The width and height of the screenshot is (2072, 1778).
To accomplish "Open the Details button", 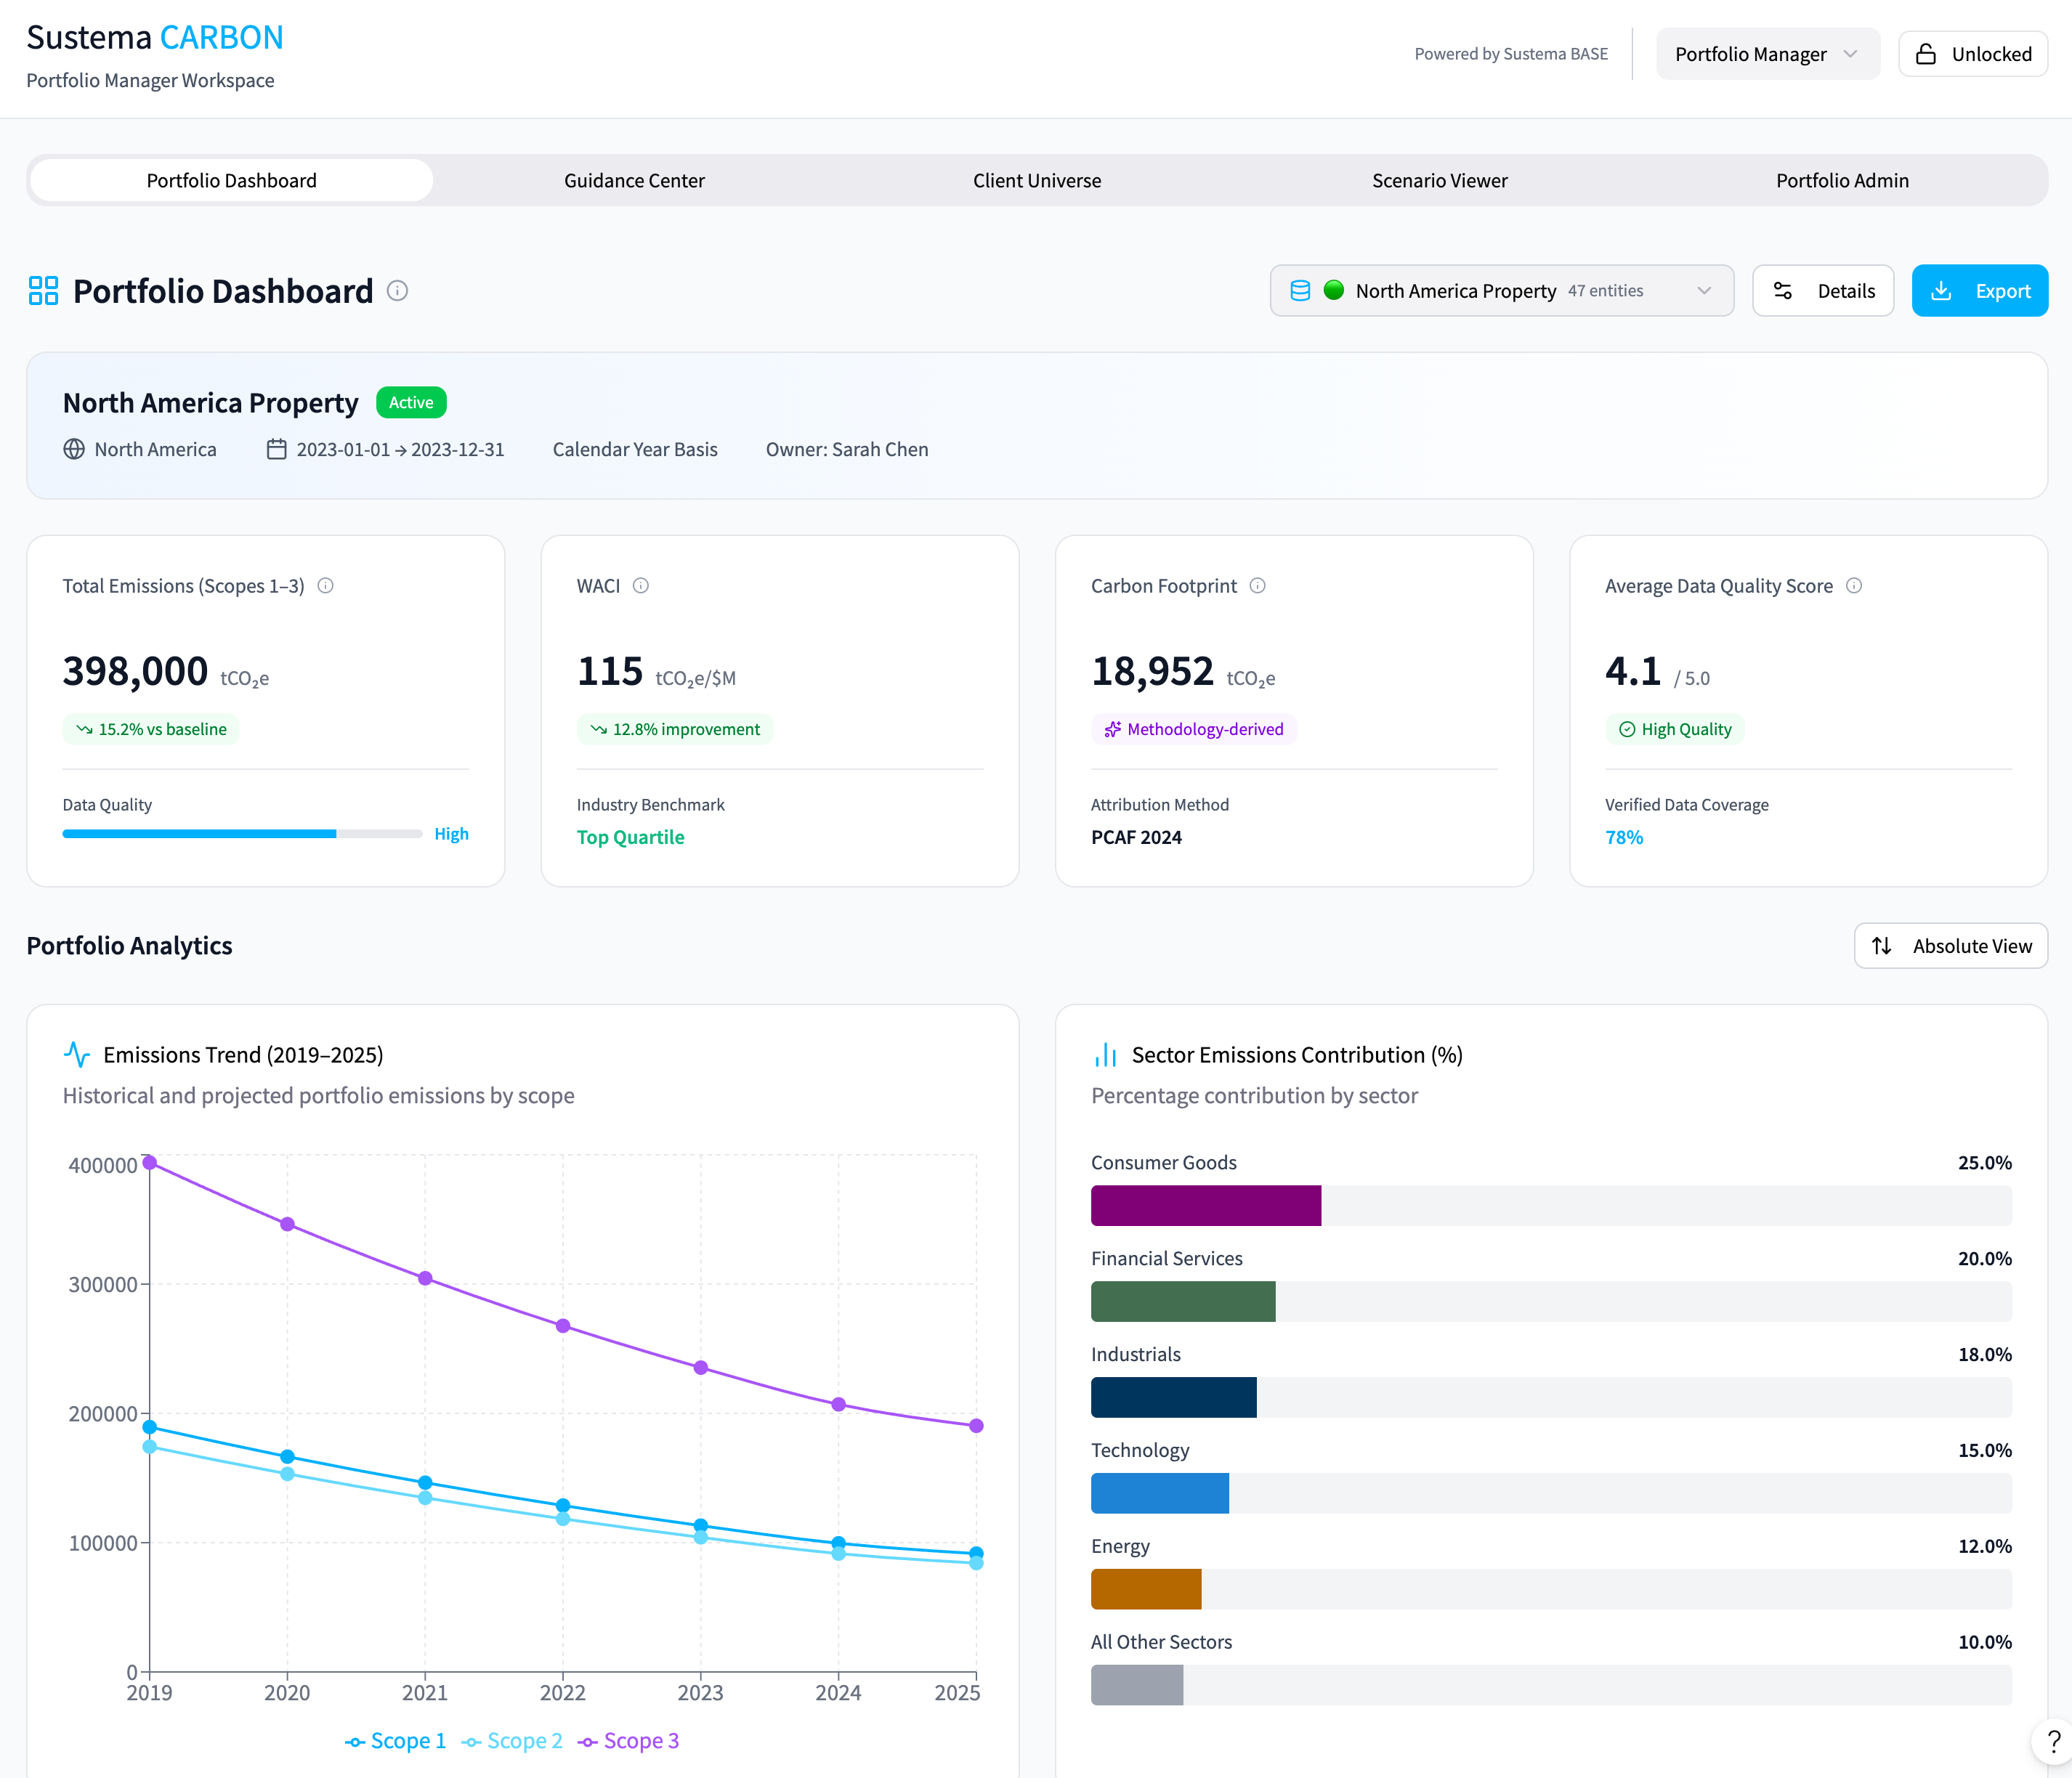I will click(x=1823, y=291).
